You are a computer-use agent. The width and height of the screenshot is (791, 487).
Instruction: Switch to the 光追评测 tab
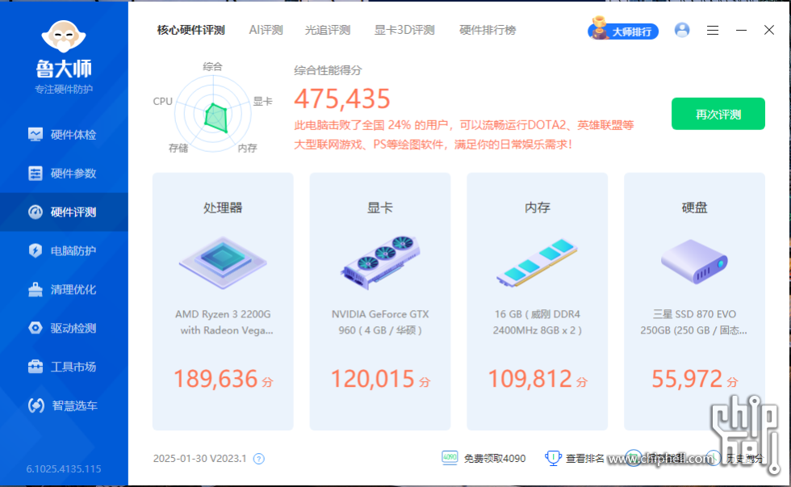tap(328, 30)
